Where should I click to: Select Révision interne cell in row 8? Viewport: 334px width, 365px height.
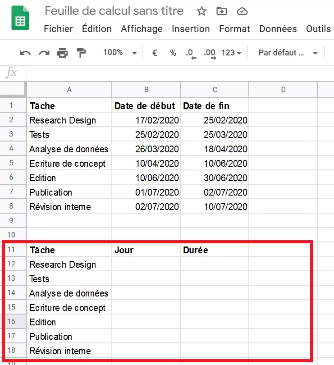[69, 206]
